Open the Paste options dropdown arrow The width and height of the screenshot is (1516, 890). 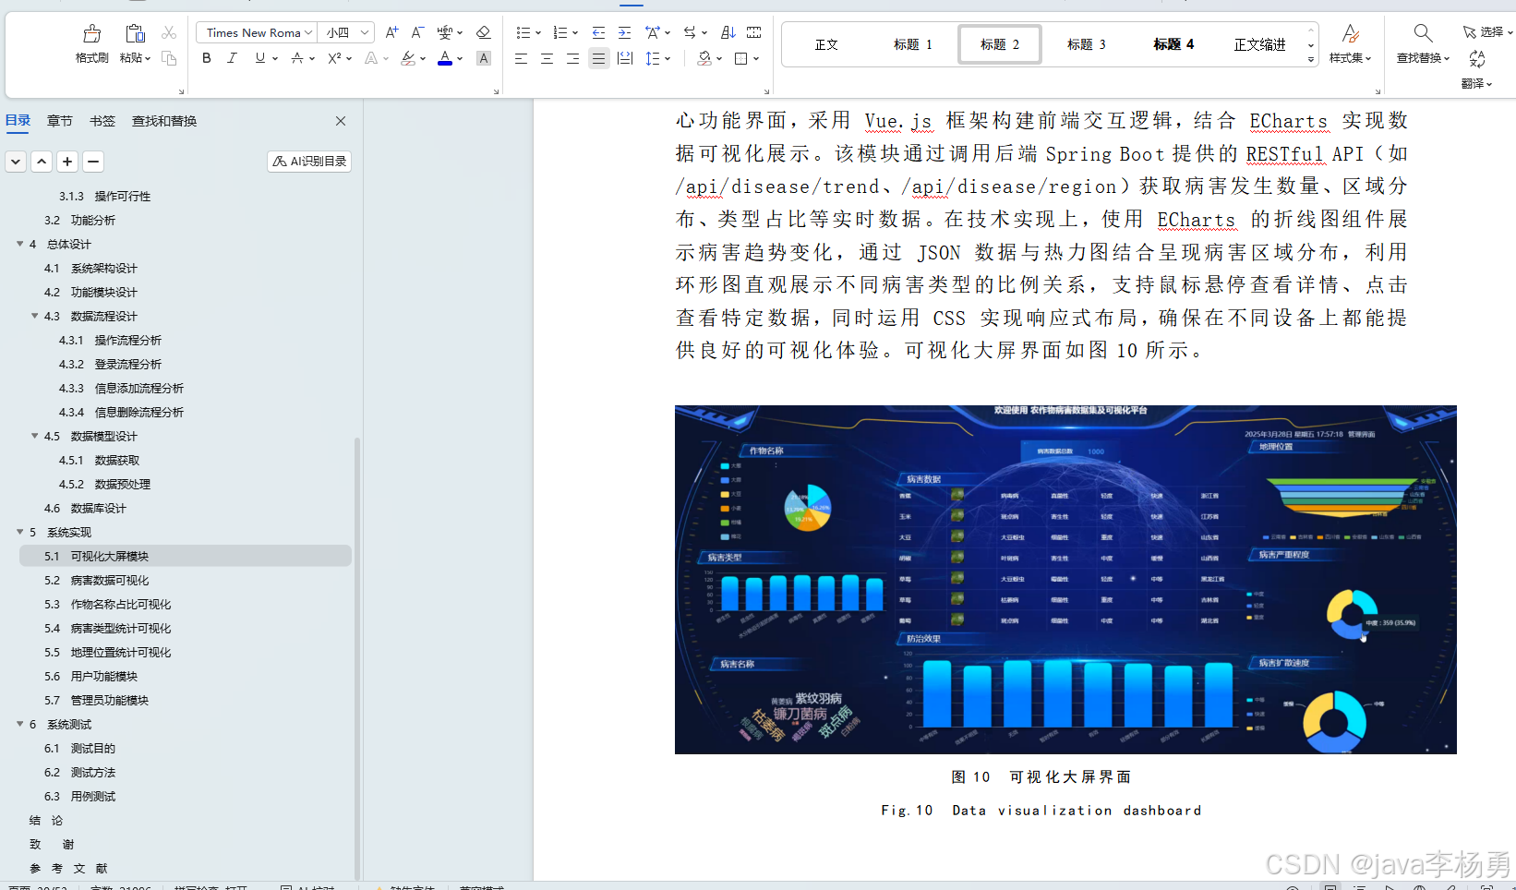pyautogui.click(x=148, y=58)
